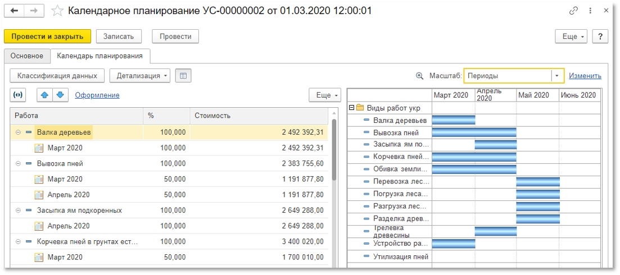Open help with the question mark button

pos(600,36)
